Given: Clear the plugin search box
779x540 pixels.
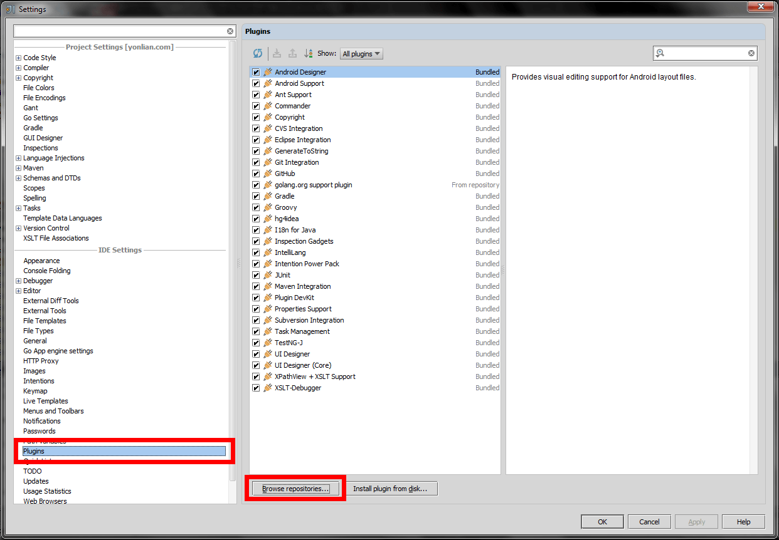Looking at the screenshot, I should click(x=751, y=53).
